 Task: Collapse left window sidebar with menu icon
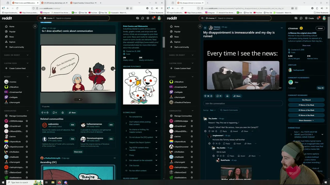coord(35,26)
